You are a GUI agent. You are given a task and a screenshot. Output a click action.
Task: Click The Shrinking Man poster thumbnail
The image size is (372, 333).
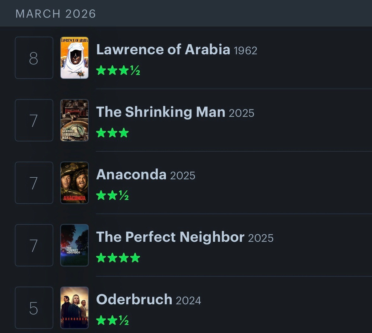[74, 120]
